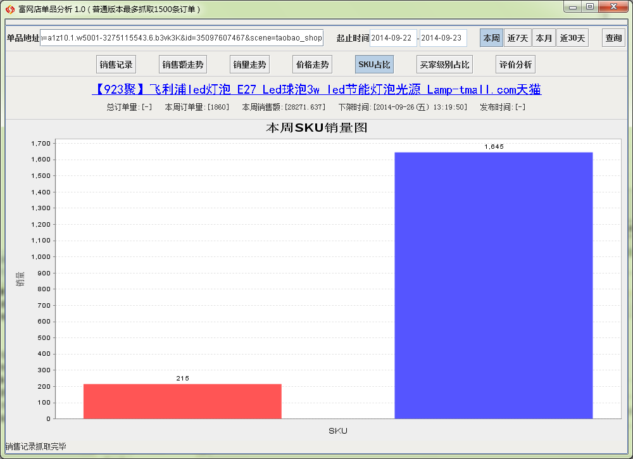Click the app icon in title bar
Image resolution: width=633 pixels, height=459 pixels.
(x=9, y=9)
